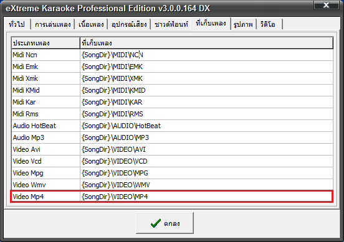Image resolution: width=344 pixels, height=242 pixels.
Task: Click the {SongDir}\AUDIO\HotBeat path cell
Action: [x=207, y=126]
